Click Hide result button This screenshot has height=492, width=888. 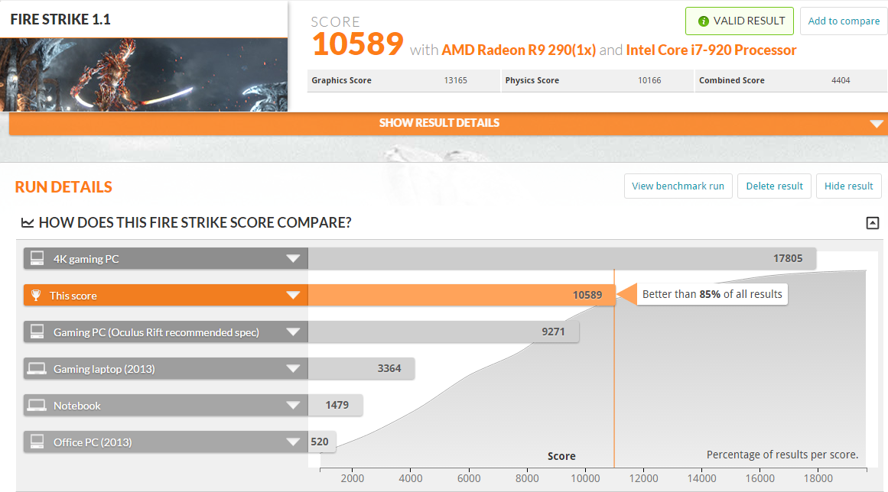point(848,186)
